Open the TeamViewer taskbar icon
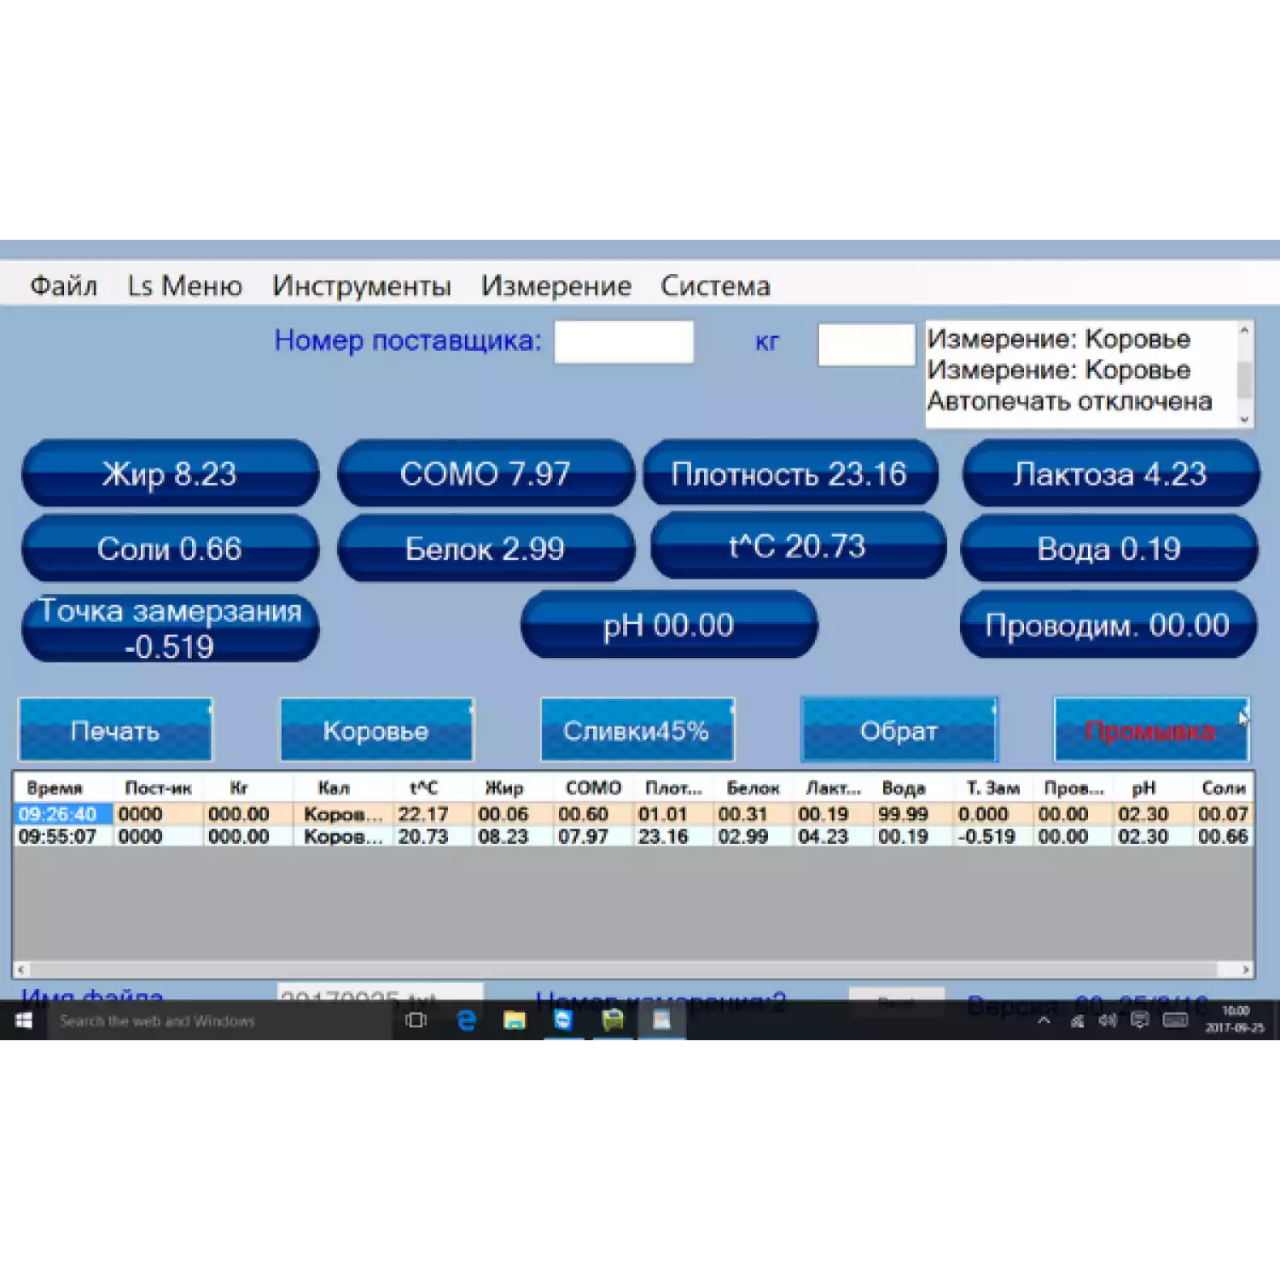This screenshot has height=1280, width=1280. (563, 1021)
